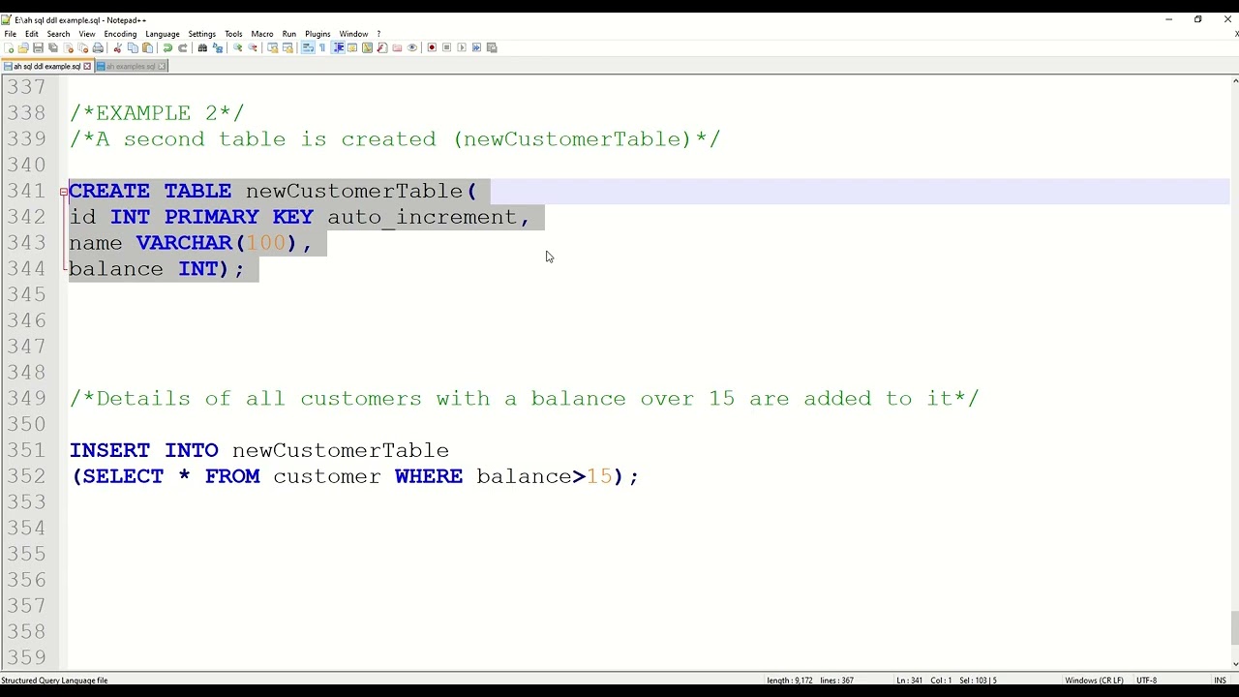The image size is (1239, 697).
Task: Close the 'ah examples.sql' tab
Action: (x=163, y=66)
